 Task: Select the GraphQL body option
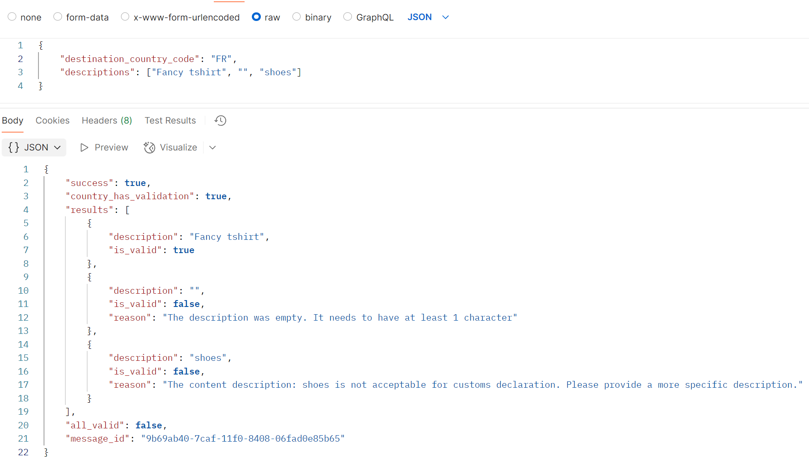(x=348, y=17)
